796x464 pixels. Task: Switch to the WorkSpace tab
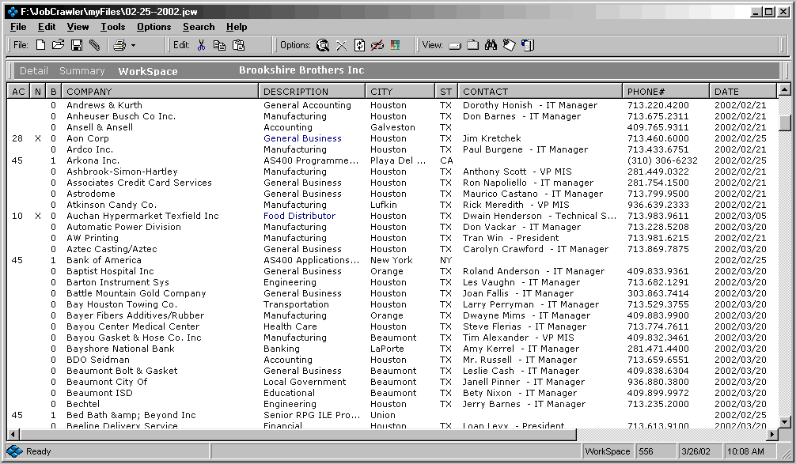(148, 71)
